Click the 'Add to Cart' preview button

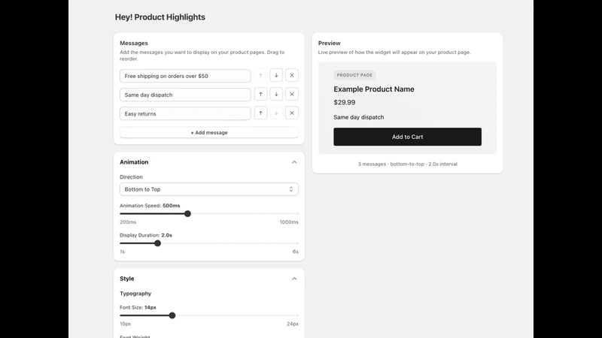click(407, 137)
